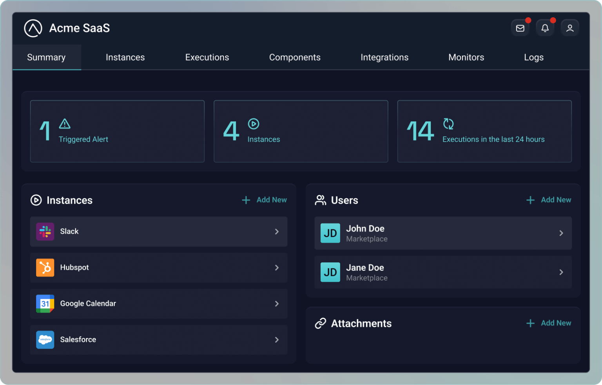602x385 pixels.
Task: Click the Jane Doe user name
Action: point(365,268)
